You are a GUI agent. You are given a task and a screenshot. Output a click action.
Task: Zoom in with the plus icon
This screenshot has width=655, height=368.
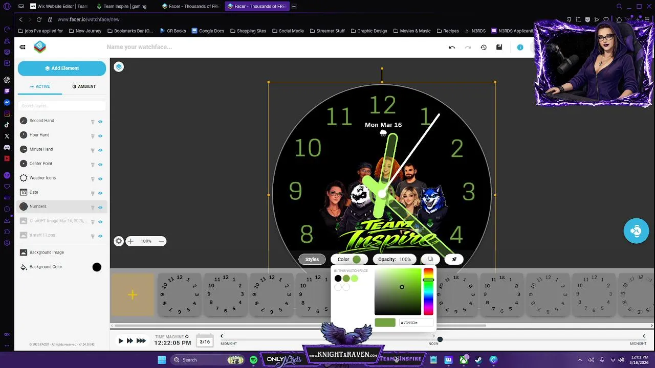tap(130, 241)
